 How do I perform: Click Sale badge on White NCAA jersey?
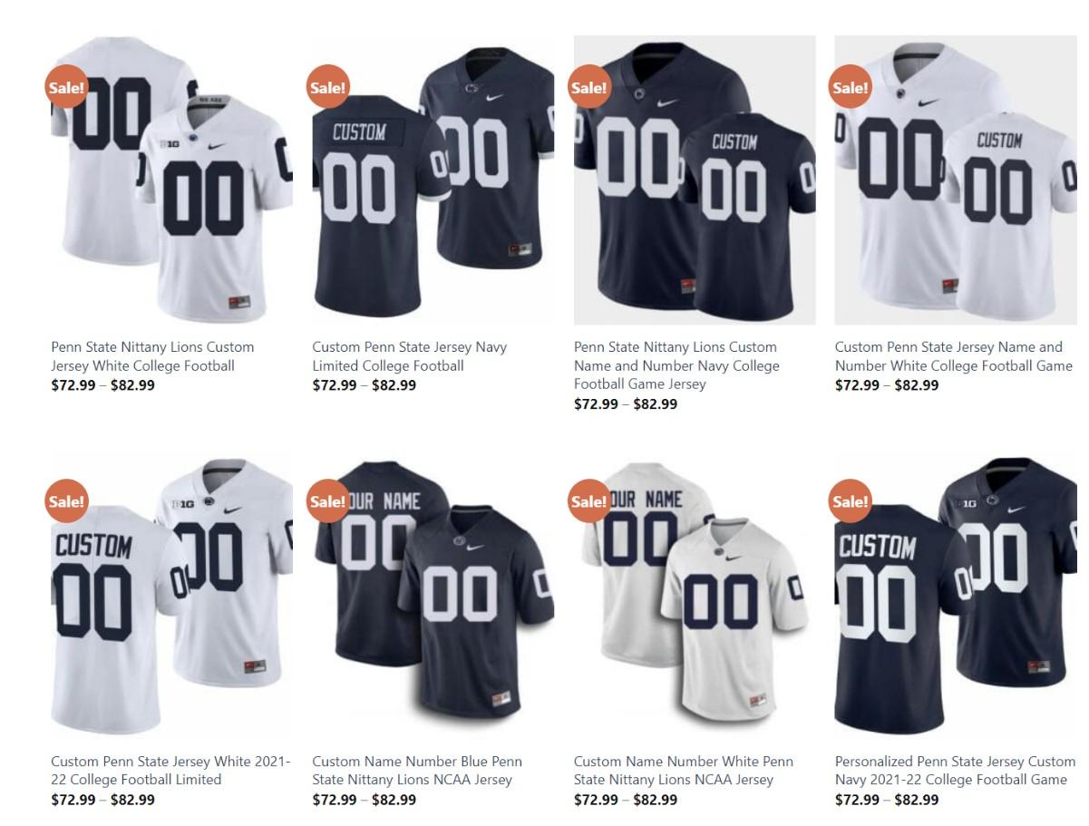point(588,501)
